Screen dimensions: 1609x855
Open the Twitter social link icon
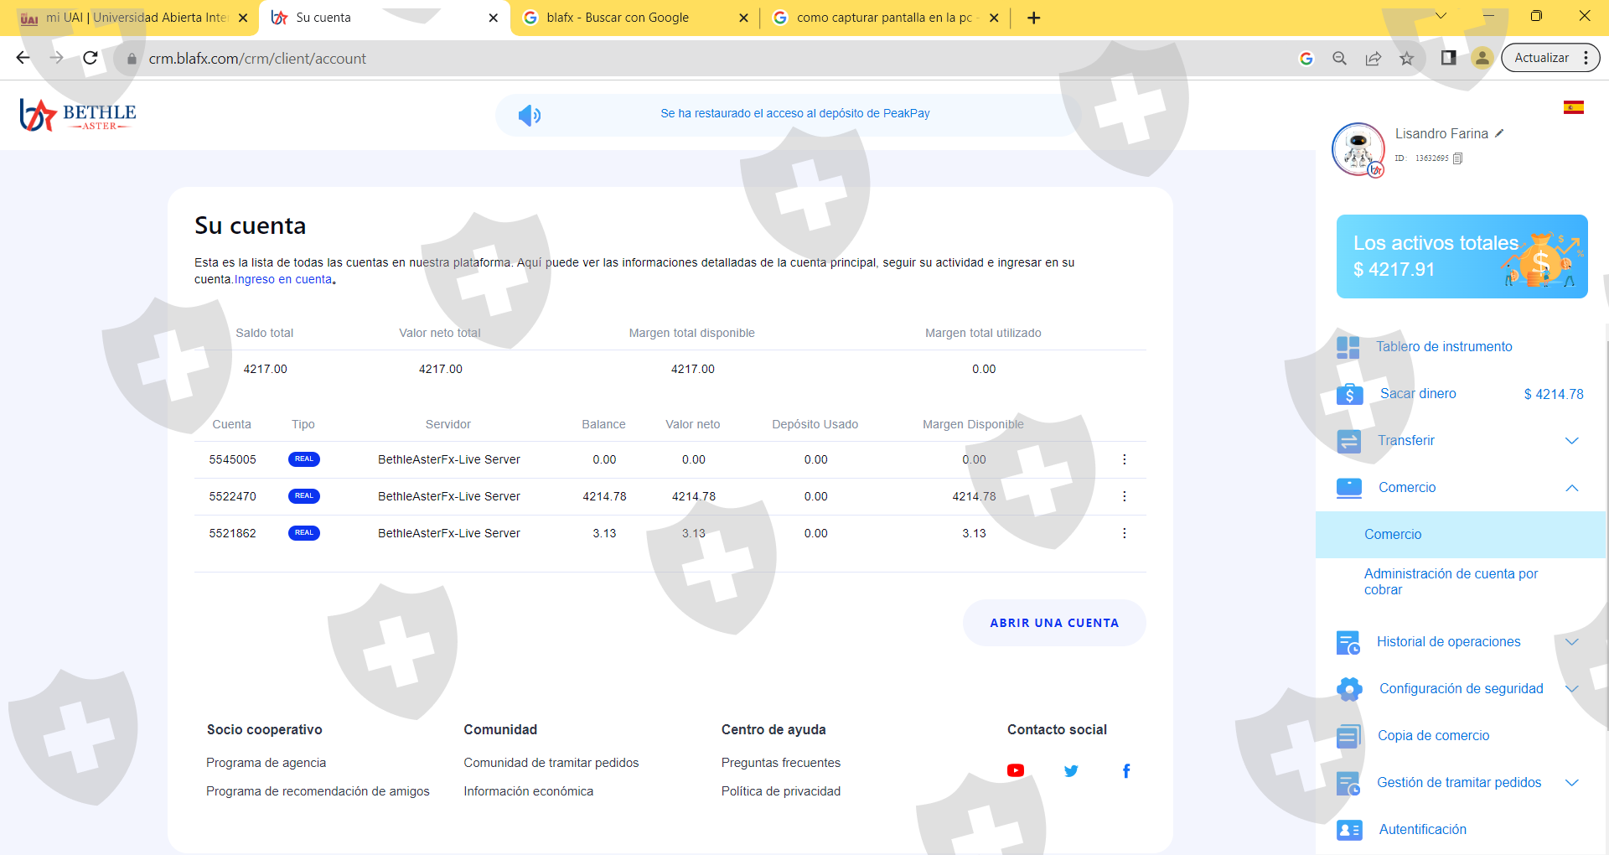tap(1071, 770)
